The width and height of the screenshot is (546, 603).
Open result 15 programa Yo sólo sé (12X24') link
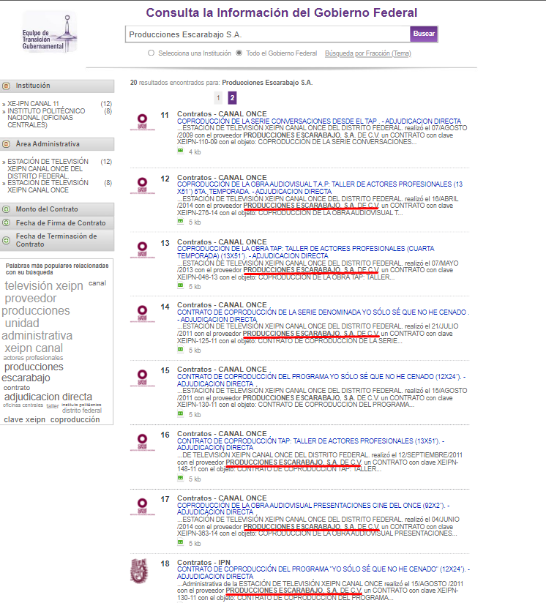(321, 381)
